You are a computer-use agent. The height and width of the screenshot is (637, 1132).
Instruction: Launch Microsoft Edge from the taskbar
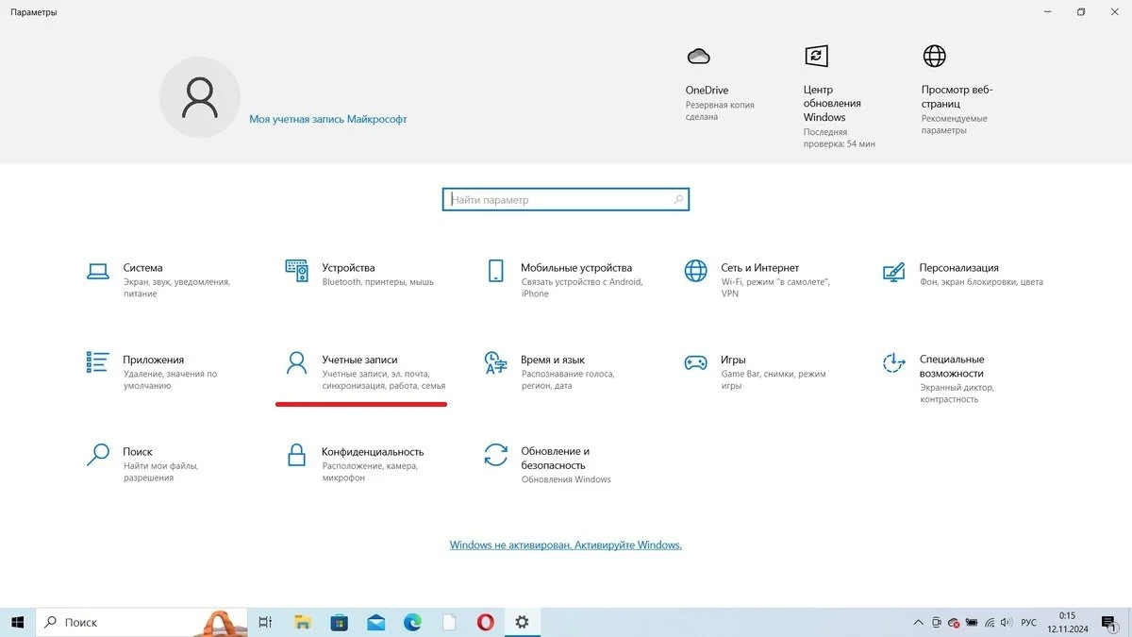[412, 622]
